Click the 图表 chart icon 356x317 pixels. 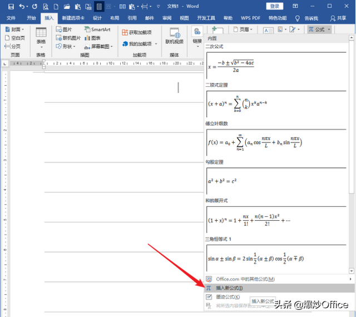[92, 38]
